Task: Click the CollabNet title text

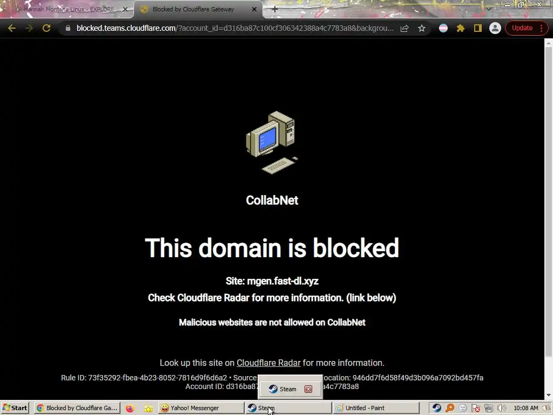Action: (x=272, y=200)
